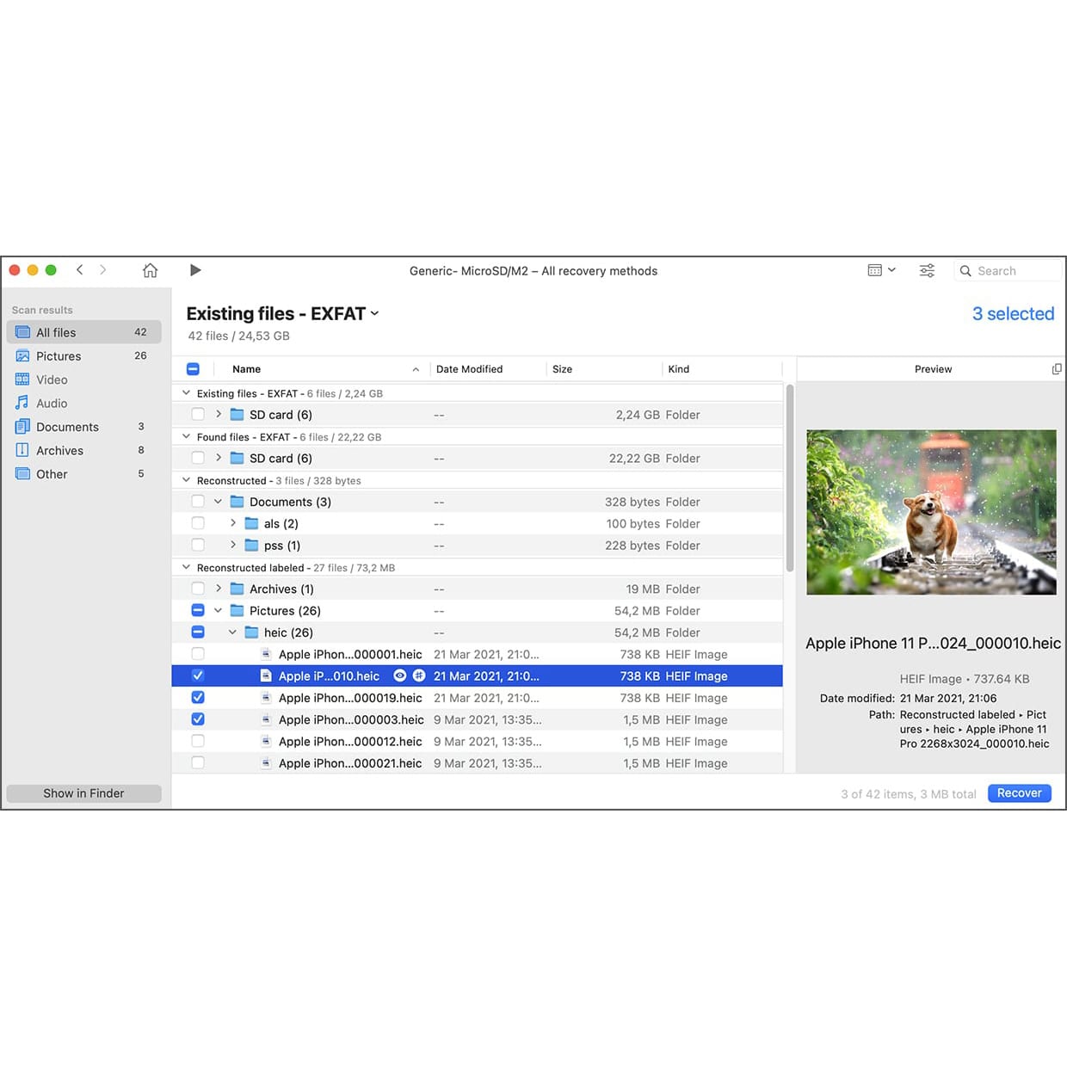Check the file ending 000001.heic

pyautogui.click(x=198, y=654)
